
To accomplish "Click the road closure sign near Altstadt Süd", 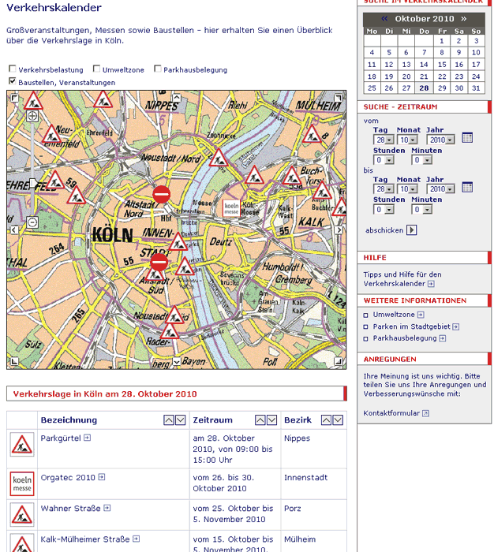I will [159, 263].
